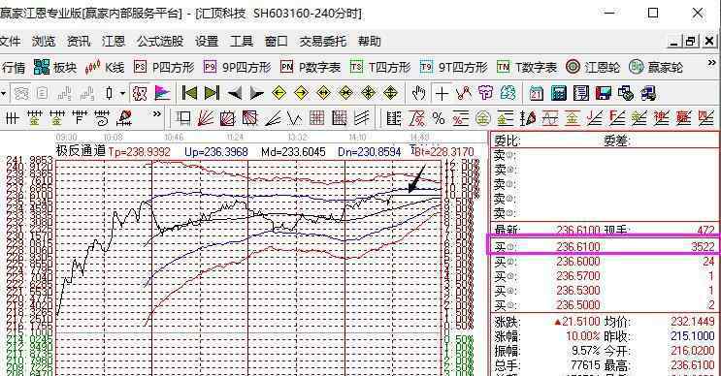Jump to last bar with green arrow

point(211,94)
